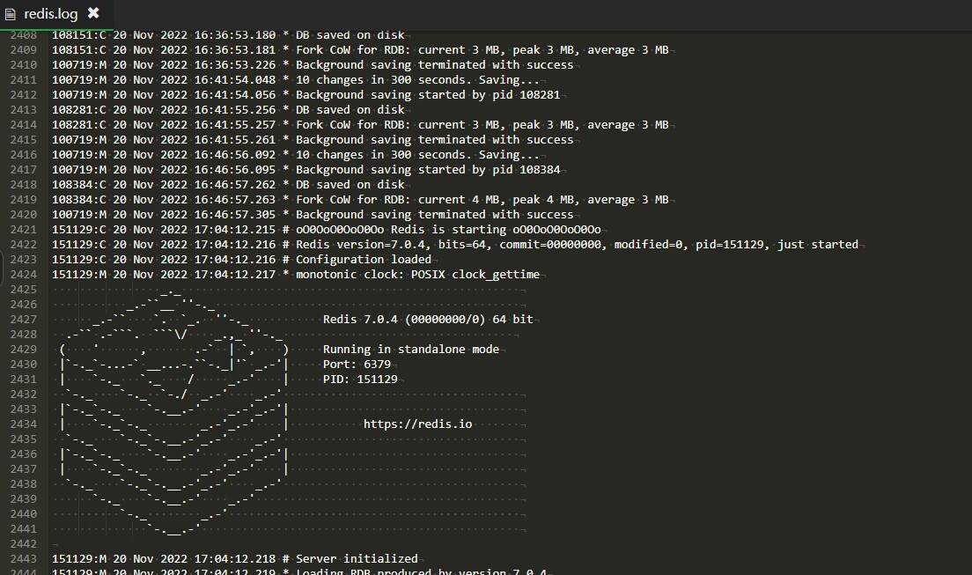972x575 pixels.
Task: Click the 'Configuration loaded' log entry
Action: 364,259
